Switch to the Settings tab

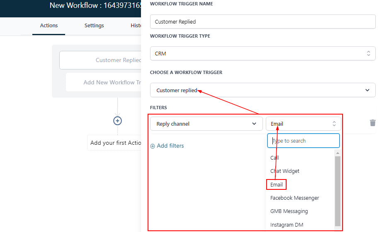(x=94, y=25)
